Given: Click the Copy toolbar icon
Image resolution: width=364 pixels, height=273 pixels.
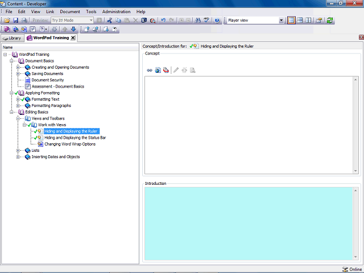Looking at the screenshot, I should (118, 20).
